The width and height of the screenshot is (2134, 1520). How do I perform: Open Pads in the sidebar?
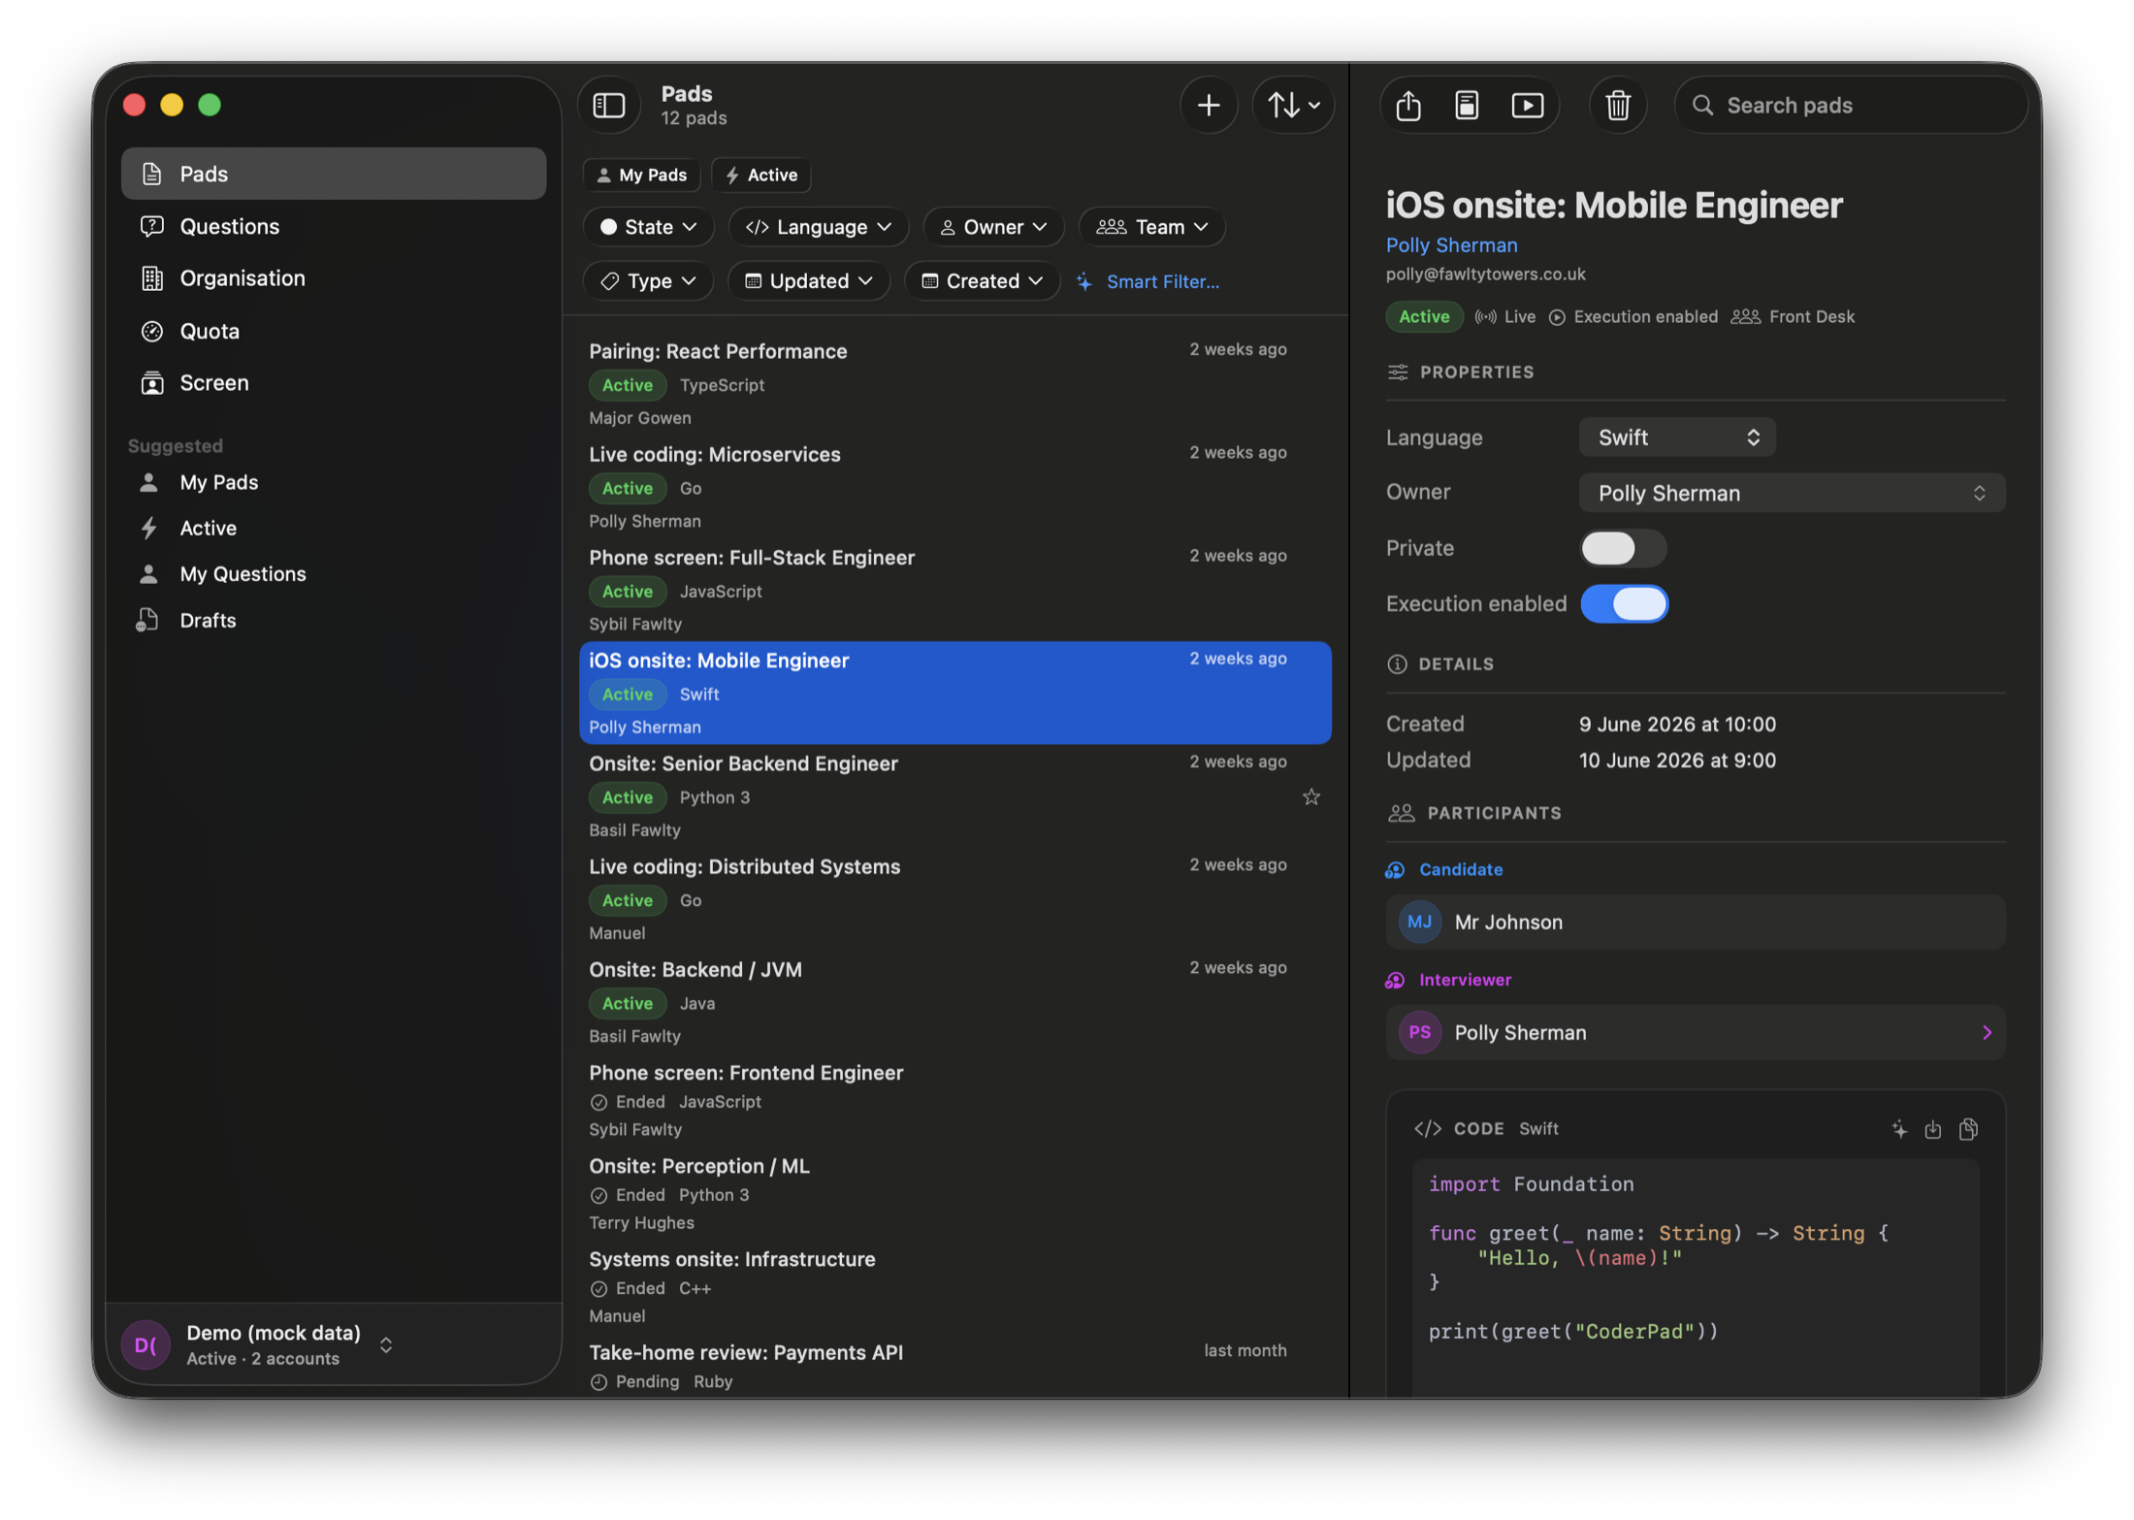click(x=334, y=174)
